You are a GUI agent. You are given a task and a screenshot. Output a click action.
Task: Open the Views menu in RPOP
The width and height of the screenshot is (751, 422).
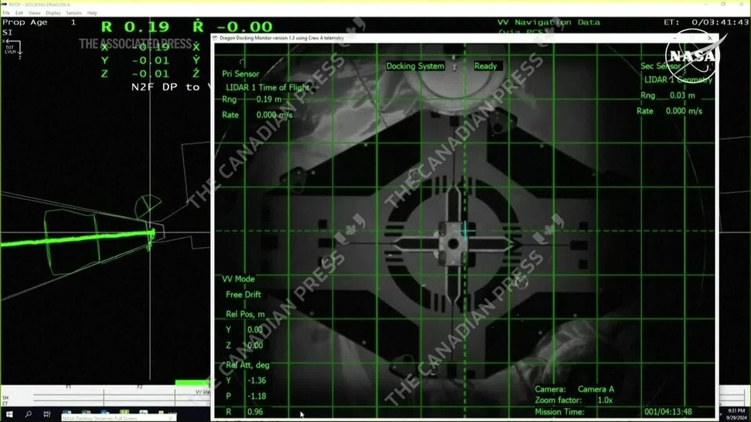(34, 13)
